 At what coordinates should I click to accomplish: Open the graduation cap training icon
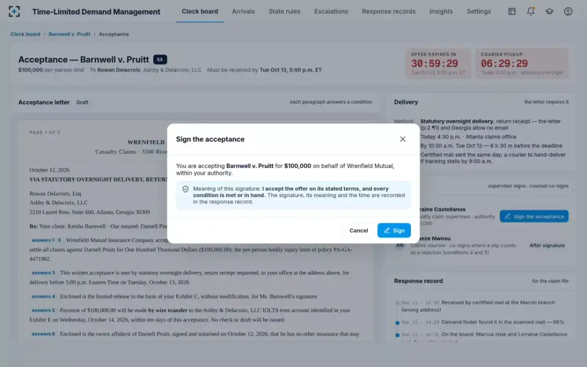[549, 11]
